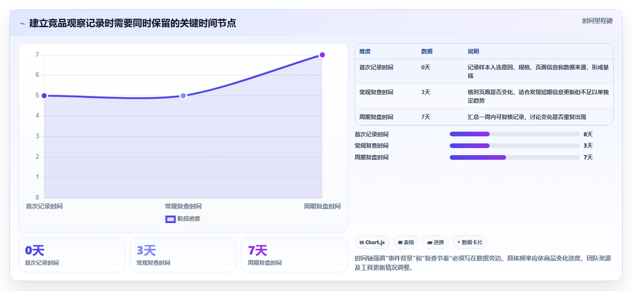The width and height of the screenshot is (632, 291).
Task: Click the 数据卡片 tag chip
Action: 470,242
